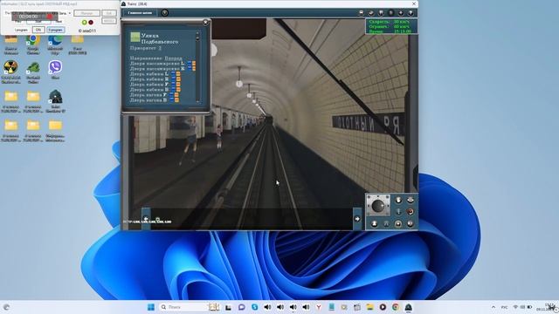Viewport: 559px width, 314px height.
Task: Click the ON button in Informator window
Action: [x=38, y=30]
